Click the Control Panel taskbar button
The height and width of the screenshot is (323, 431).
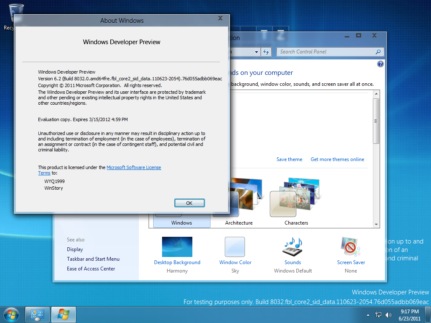(37, 315)
